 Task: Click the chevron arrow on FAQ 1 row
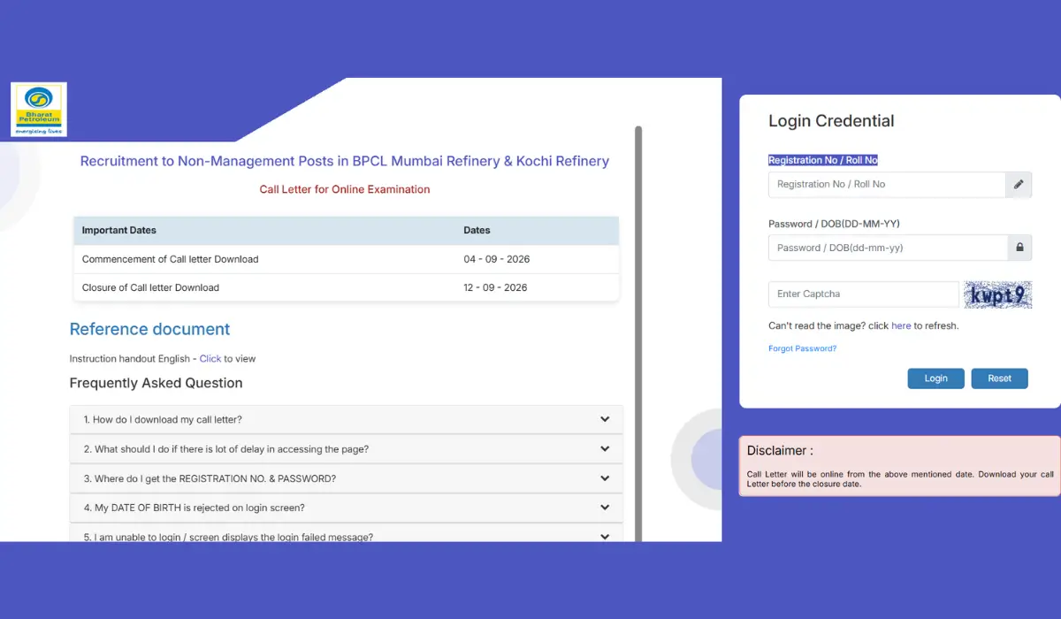tap(605, 419)
